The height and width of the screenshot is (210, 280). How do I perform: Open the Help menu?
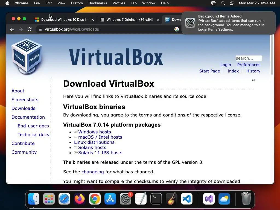tap(165, 3)
